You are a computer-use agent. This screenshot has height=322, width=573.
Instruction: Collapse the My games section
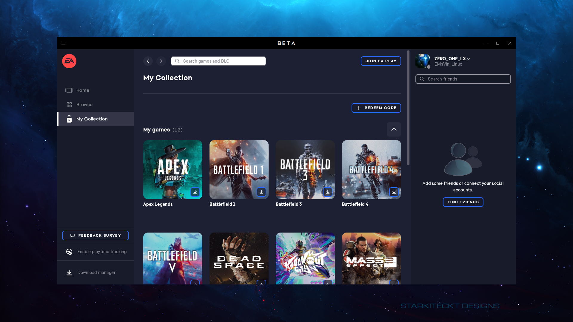click(394, 129)
